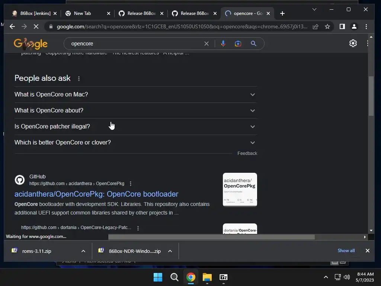Expand 'Which is better OpenCore or clover?'
This screenshot has width=381, height=286.
click(x=136, y=143)
